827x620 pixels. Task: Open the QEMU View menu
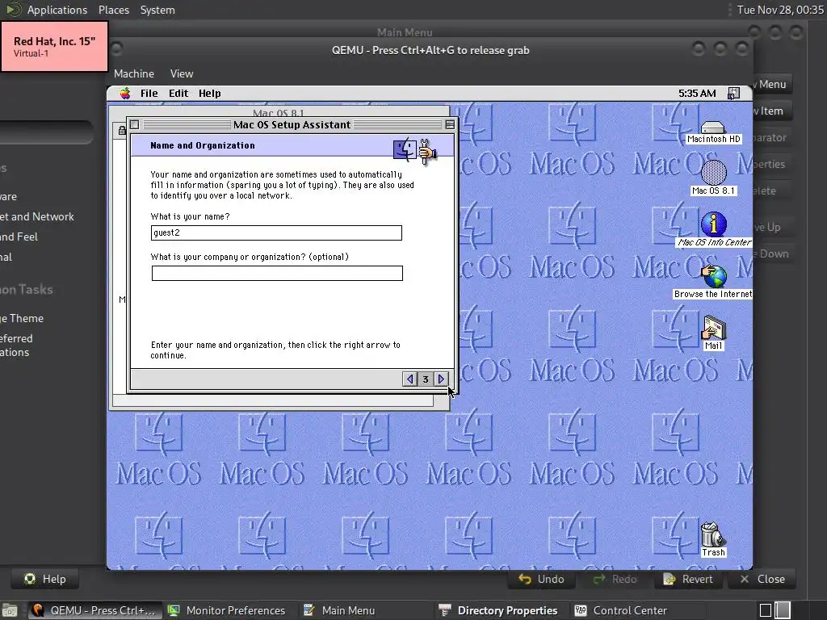182,73
